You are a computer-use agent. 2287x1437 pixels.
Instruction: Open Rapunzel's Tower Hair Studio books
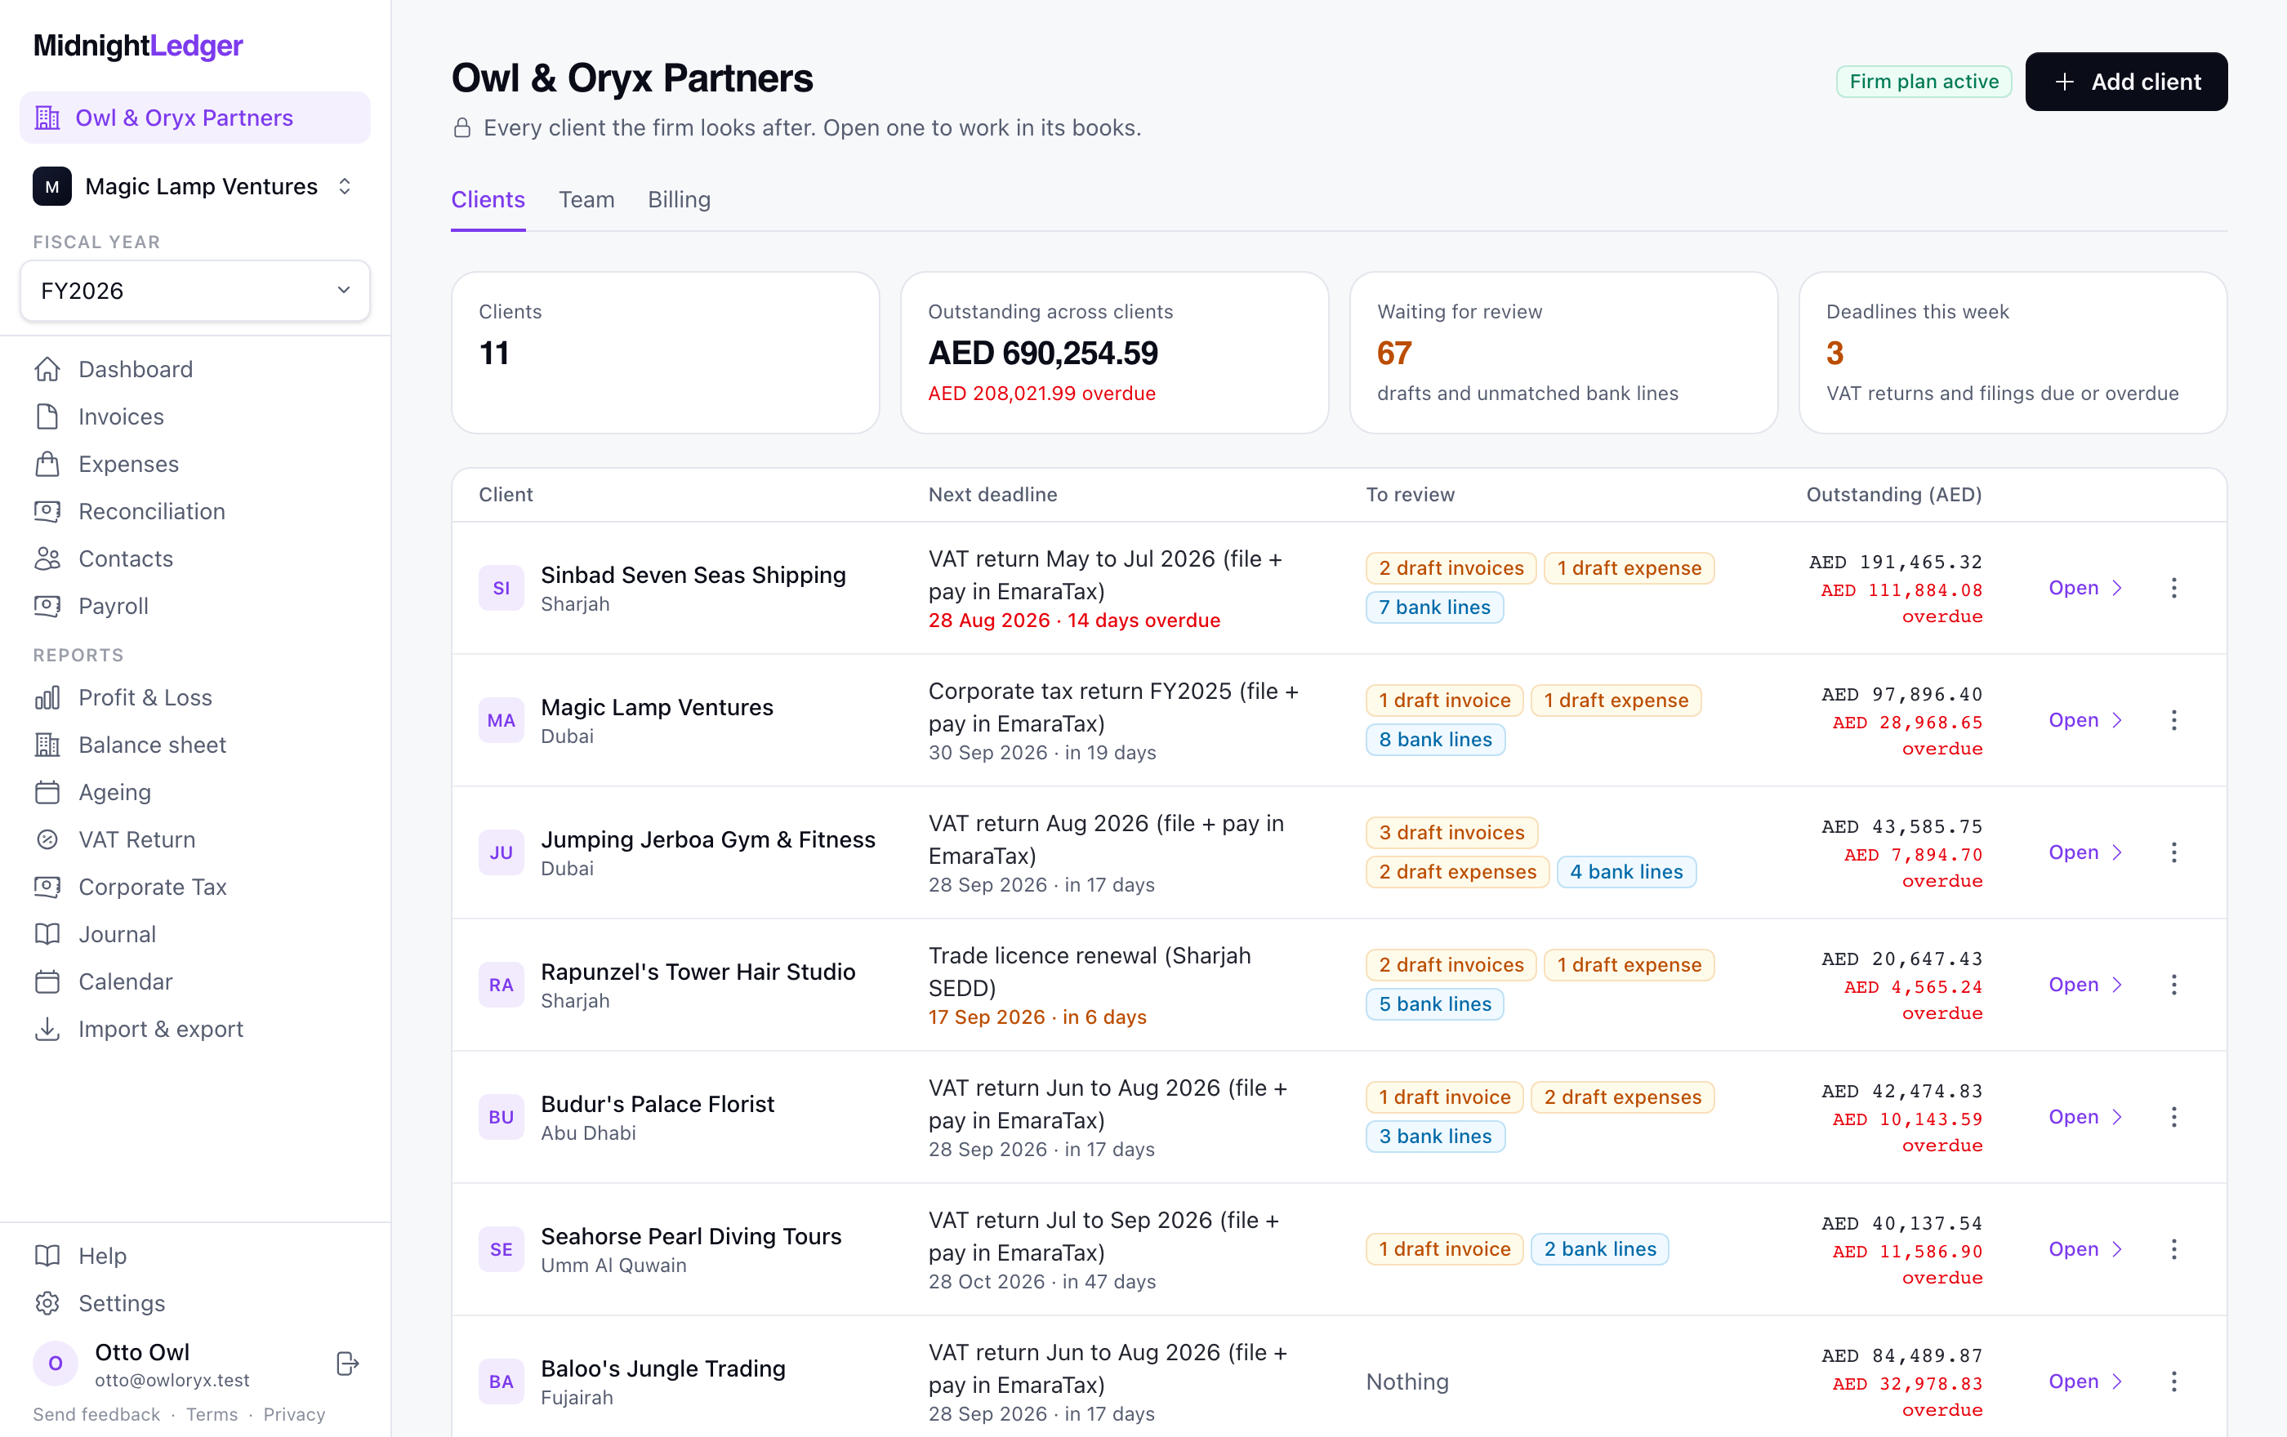click(x=2084, y=984)
